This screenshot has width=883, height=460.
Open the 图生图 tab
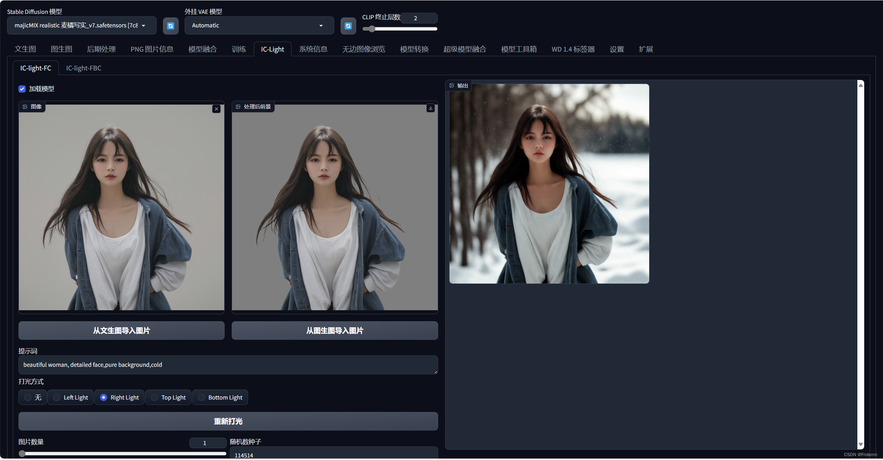pos(61,49)
